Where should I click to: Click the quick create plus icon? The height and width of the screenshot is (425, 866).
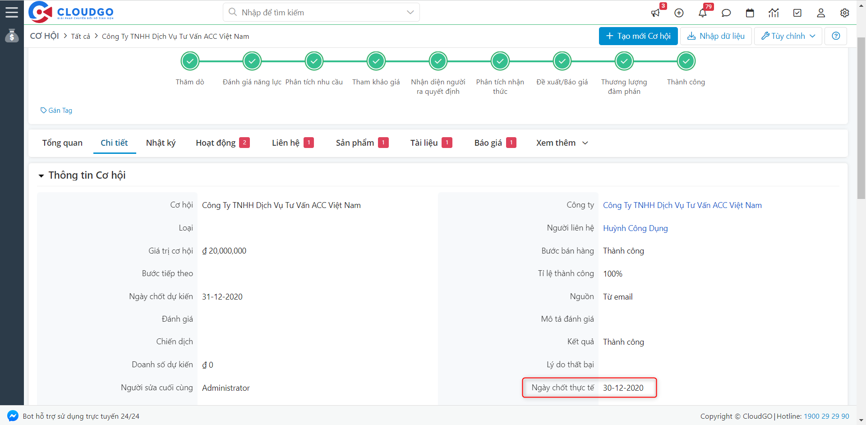point(679,13)
